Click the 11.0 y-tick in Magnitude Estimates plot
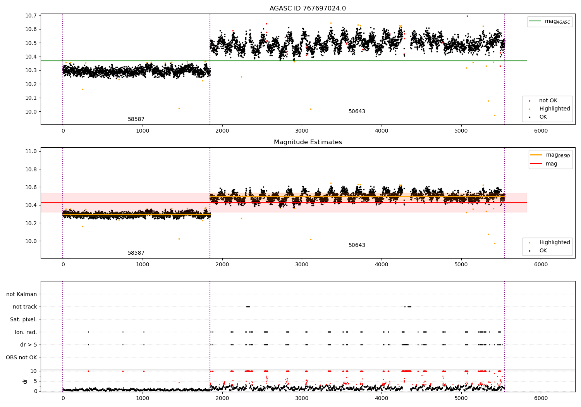This screenshot has height=407, width=581. click(31, 151)
